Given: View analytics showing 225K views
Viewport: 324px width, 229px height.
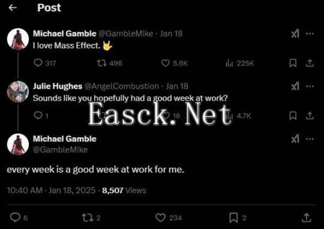Looking at the screenshot, I should (x=229, y=63).
